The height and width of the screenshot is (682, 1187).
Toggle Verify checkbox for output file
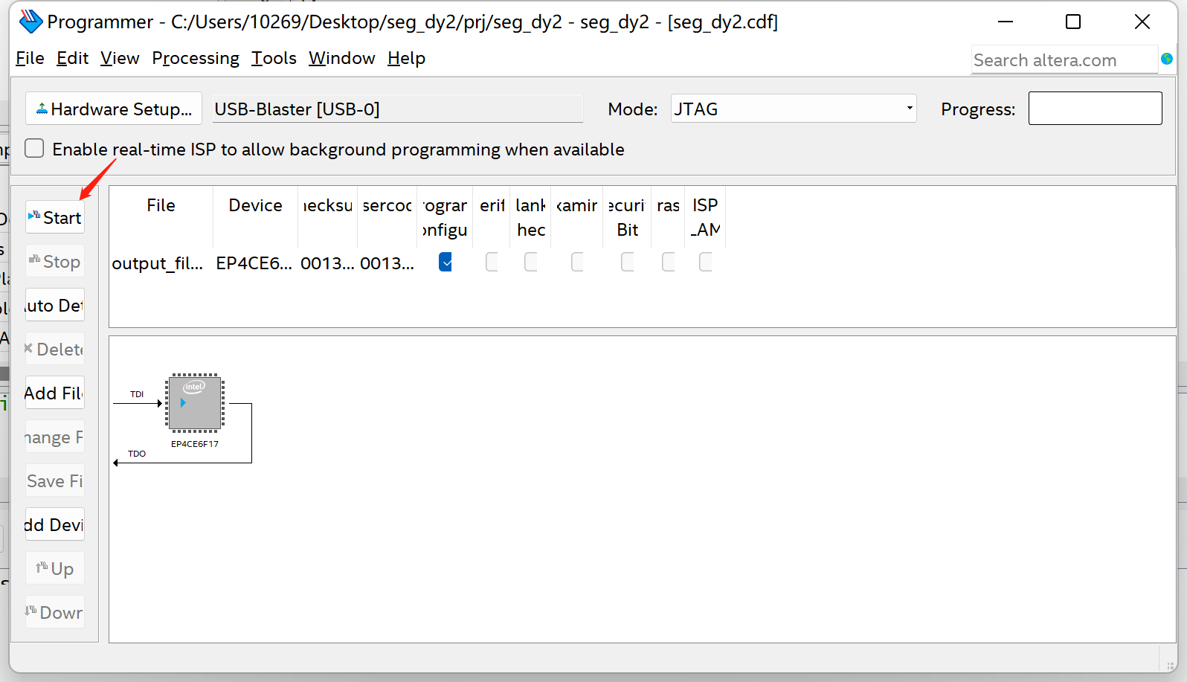[492, 262]
